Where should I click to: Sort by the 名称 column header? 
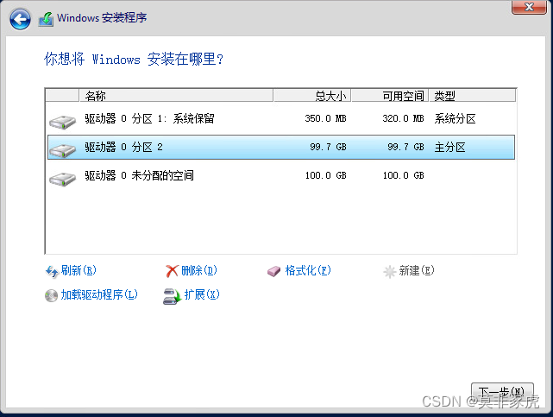(176, 95)
